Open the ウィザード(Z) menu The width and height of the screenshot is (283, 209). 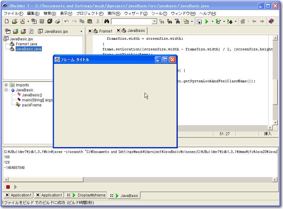(136, 13)
